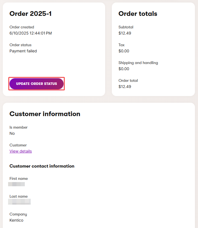The image size is (198, 228).
Task: Open the customer View details link
Action: coord(21,151)
